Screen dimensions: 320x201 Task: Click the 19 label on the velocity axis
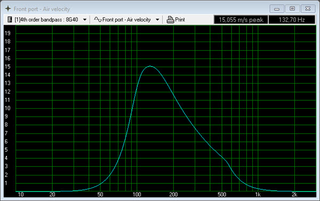click(x=7, y=33)
